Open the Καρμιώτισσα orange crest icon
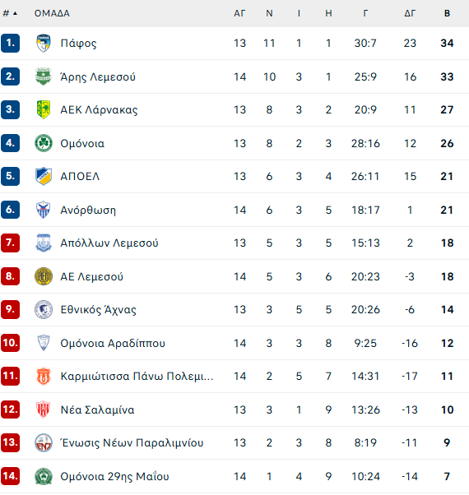Screen dimensions: 469x495 tap(44, 376)
